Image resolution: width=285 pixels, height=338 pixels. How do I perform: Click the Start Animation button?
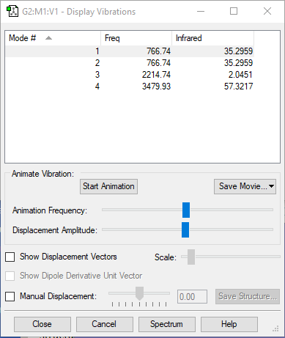[x=108, y=186]
